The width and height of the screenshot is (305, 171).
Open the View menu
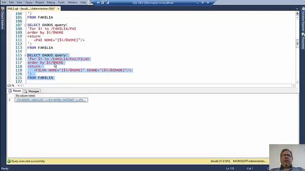[x=19, y=2]
